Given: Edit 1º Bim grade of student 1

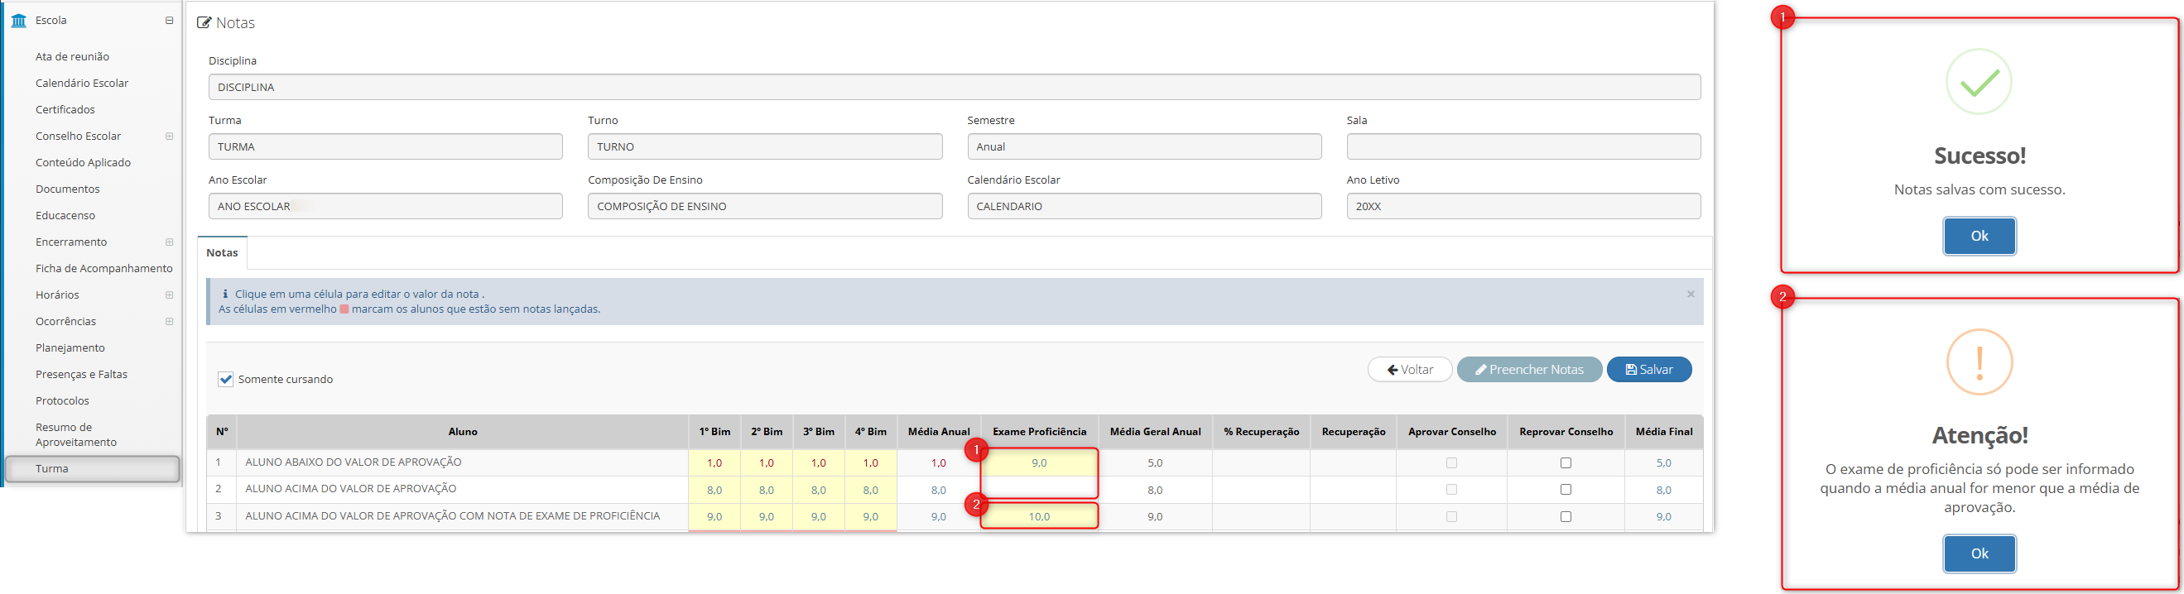Looking at the screenshot, I should pos(714,463).
